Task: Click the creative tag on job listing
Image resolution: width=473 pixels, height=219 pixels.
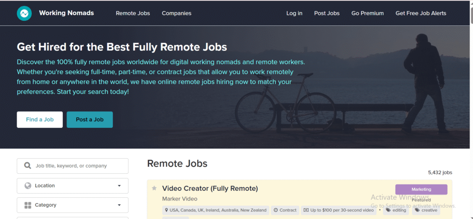Action: click(425, 210)
